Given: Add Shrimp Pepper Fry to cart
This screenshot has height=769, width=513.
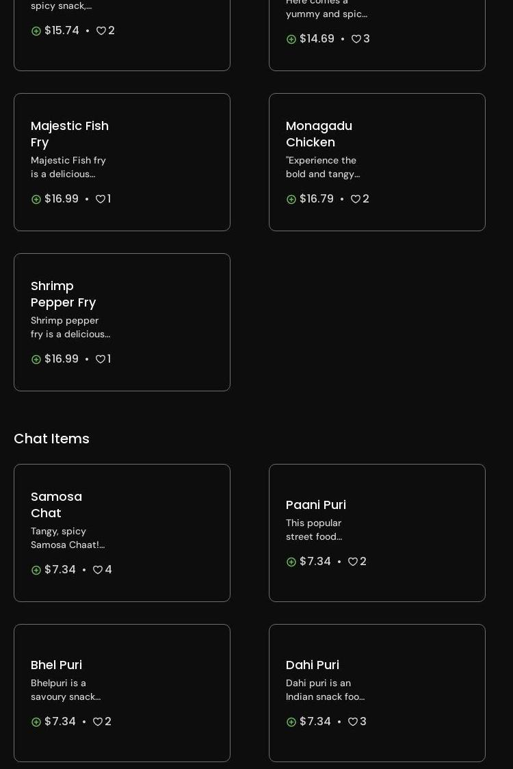Looking at the screenshot, I should pos(36,359).
